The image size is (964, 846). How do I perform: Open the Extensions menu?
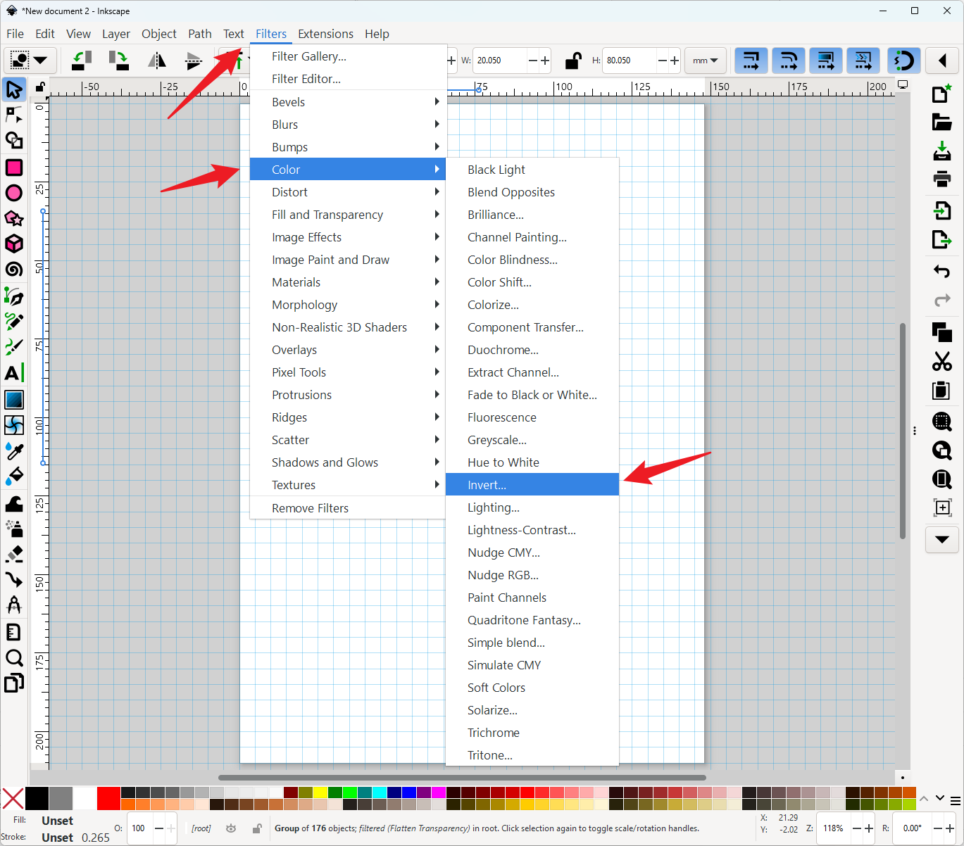(x=325, y=34)
